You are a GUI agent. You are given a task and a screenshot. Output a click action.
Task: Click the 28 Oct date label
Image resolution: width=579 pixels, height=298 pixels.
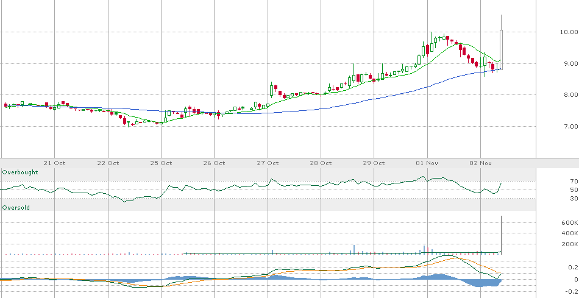point(321,163)
